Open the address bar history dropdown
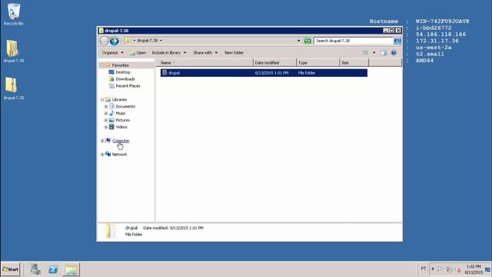492x277 pixels. point(298,41)
